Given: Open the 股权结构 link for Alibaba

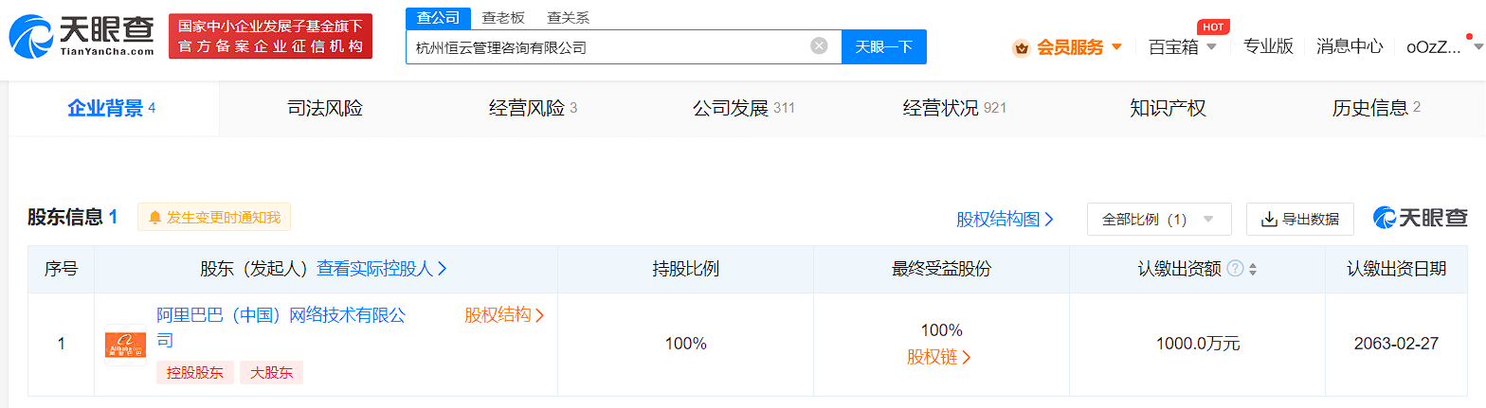Looking at the screenshot, I should click(504, 315).
